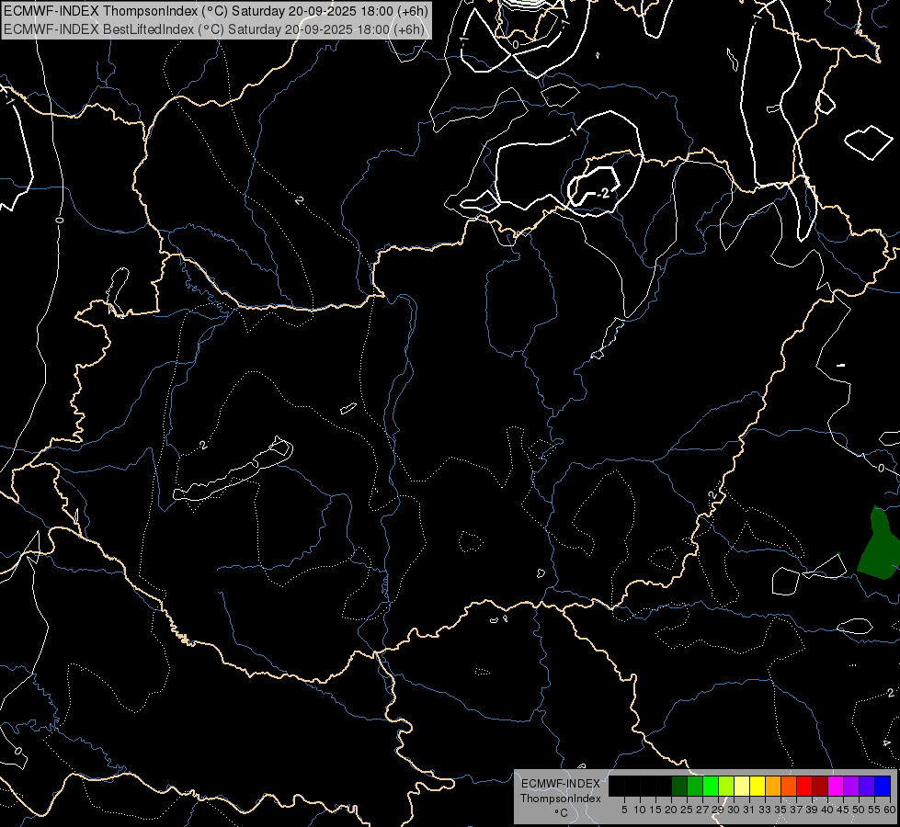Screen dimensions: 900x827
Task: Select the pale yellow 30–31 legend swatch
Action: tap(742, 786)
